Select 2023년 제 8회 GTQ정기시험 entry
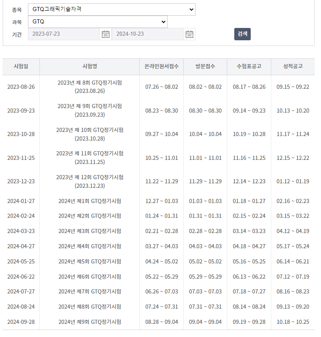 tap(90, 87)
